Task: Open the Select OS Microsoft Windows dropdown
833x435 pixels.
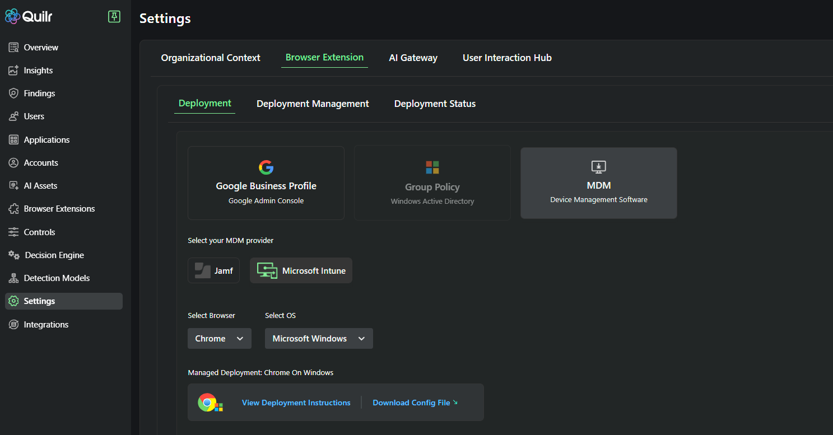Action: (319, 339)
